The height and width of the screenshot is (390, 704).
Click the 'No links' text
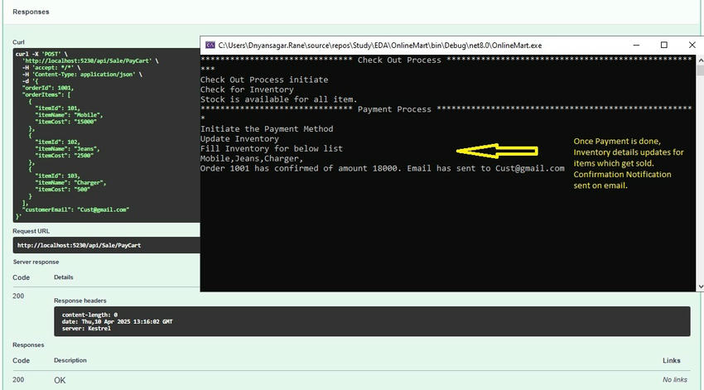coord(675,380)
